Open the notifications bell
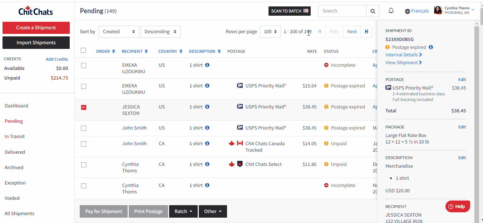483x223 pixels. tap(391, 11)
